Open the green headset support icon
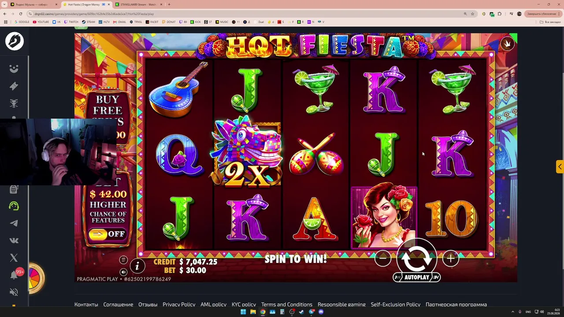564x317 pixels. point(14,206)
